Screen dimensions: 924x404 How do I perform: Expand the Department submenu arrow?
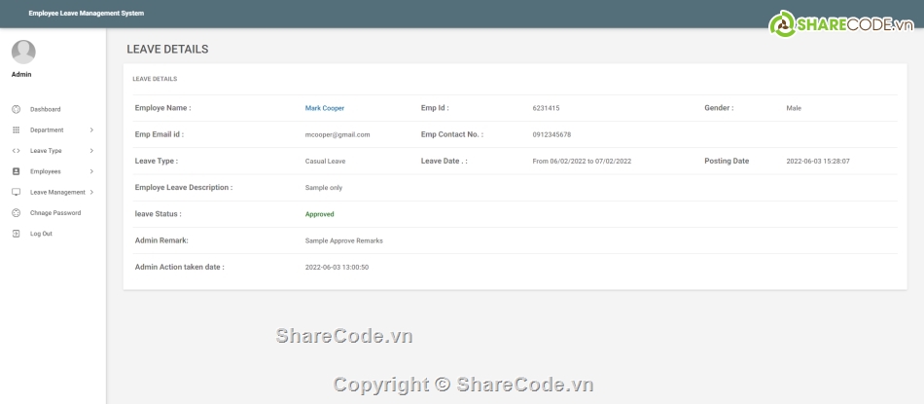(x=91, y=129)
